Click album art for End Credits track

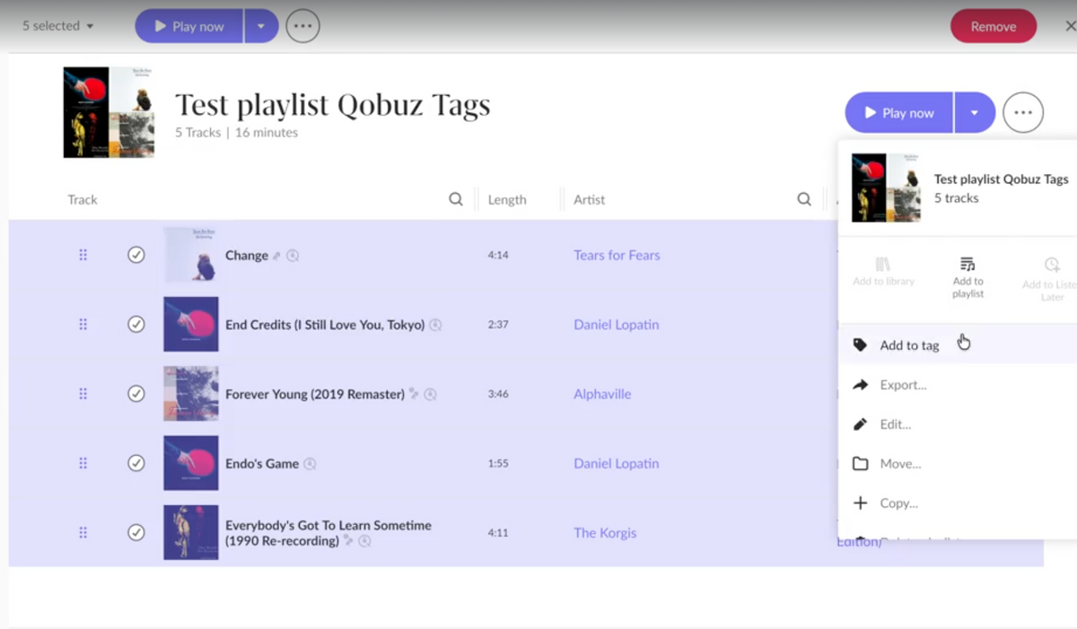point(191,324)
